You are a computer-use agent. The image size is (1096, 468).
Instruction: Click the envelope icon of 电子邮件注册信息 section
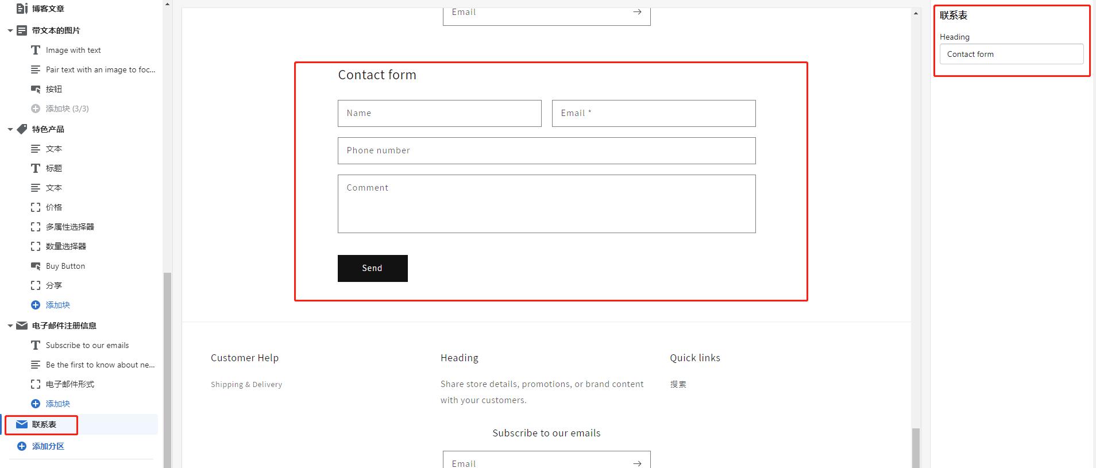pyautogui.click(x=22, y=326)
